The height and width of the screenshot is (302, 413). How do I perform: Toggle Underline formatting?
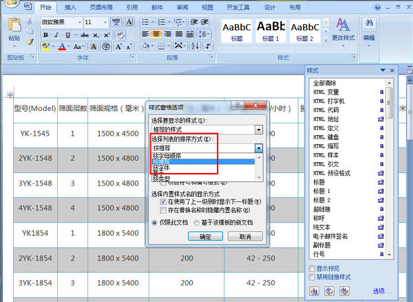point(67,34)
